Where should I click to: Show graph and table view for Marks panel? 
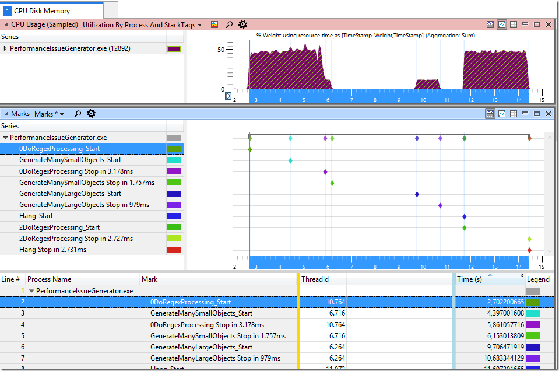[490, 114]
